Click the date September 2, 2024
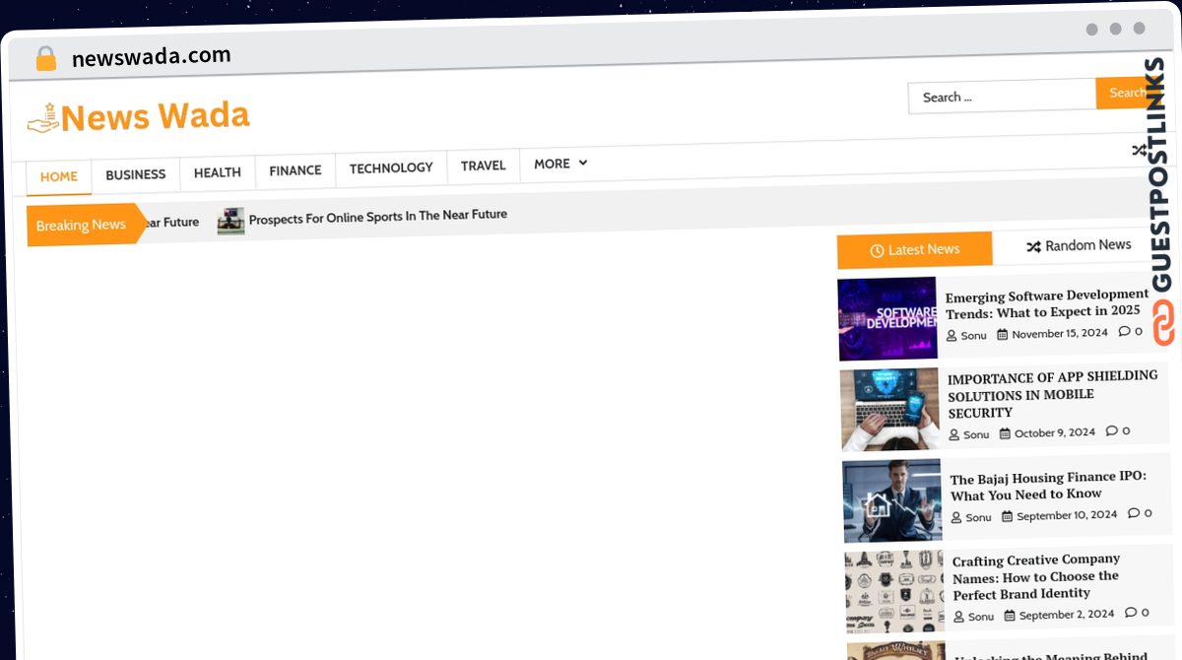1182x660 pixels. click(1067, 615)
